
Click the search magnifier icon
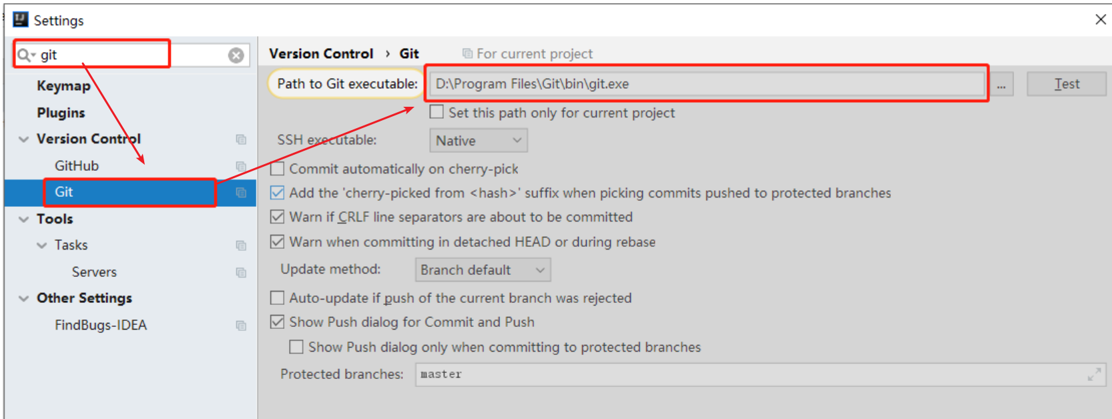[x=25, y=55]
